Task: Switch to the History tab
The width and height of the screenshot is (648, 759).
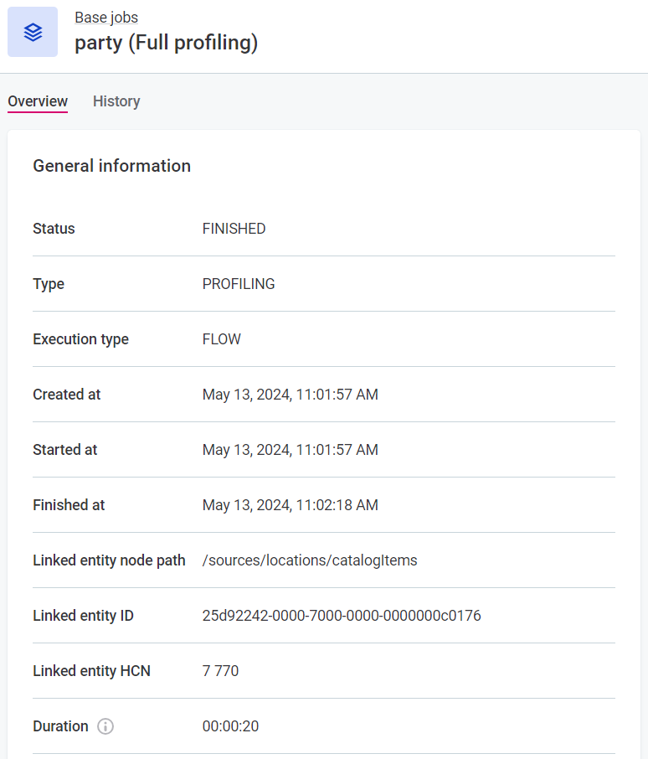Action: tap(116, 101)
